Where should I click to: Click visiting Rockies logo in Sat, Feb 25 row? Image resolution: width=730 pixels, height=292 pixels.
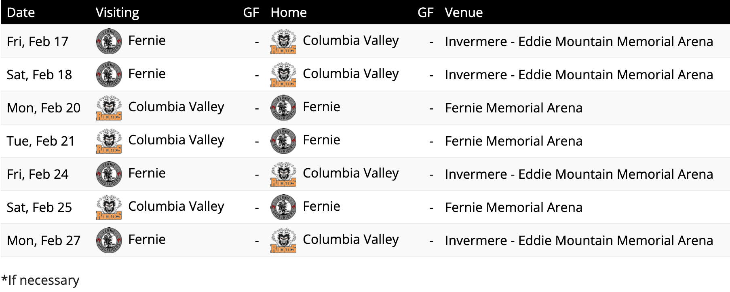(109, 207)
